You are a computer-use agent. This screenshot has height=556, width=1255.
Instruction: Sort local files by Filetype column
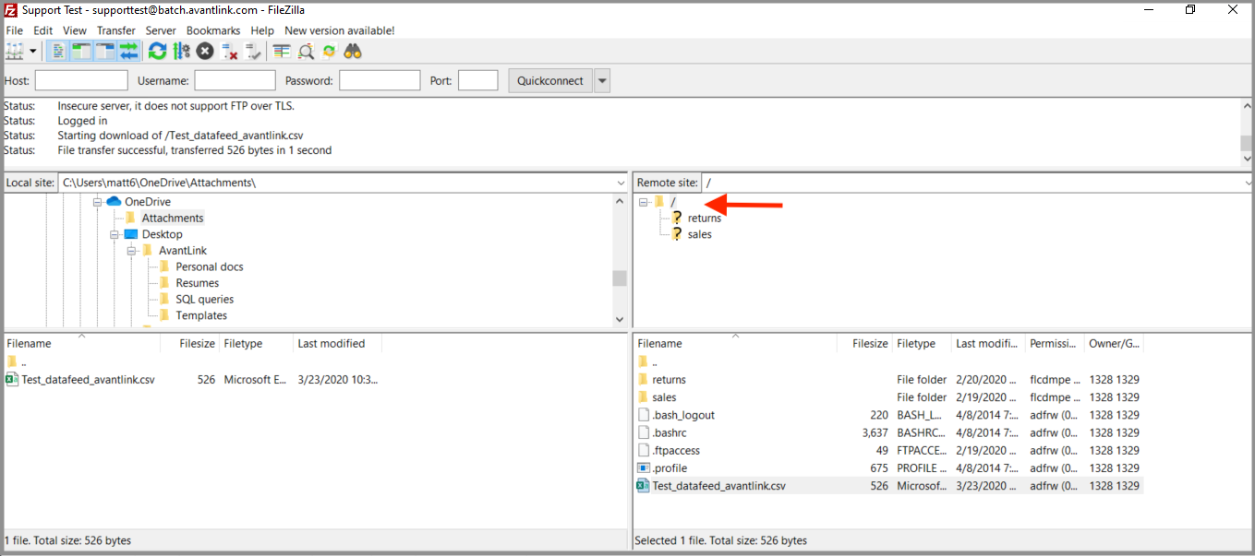tap(257, 344)
